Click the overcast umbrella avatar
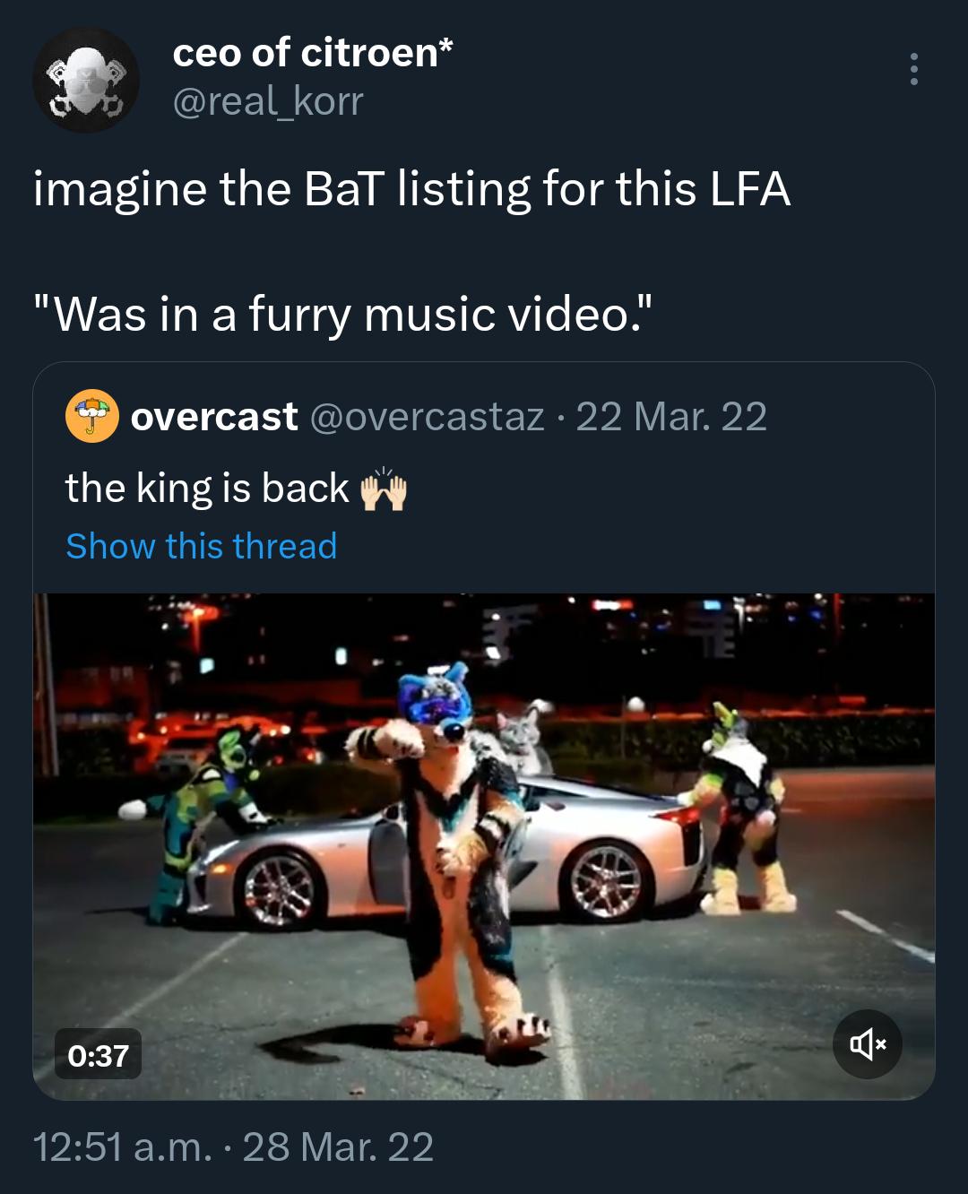The height and width of the screenshot is (1194, 968). click(x=91, y=417)
